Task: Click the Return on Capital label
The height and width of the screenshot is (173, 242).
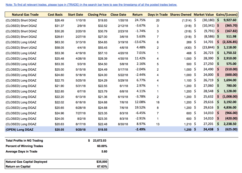Action: click(x=18, y=167)
